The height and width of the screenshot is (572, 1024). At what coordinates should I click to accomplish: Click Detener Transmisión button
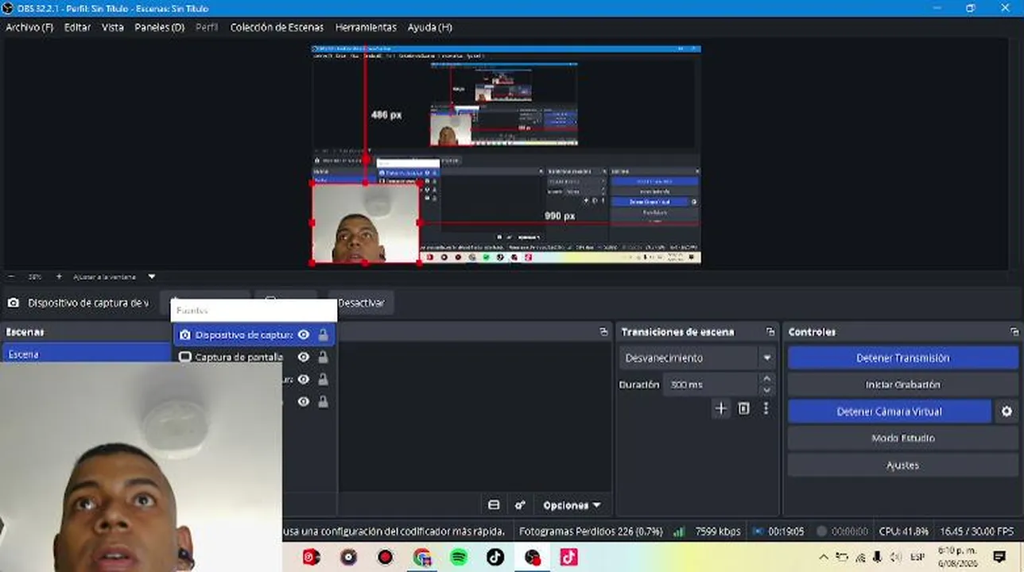pos(903,358)
